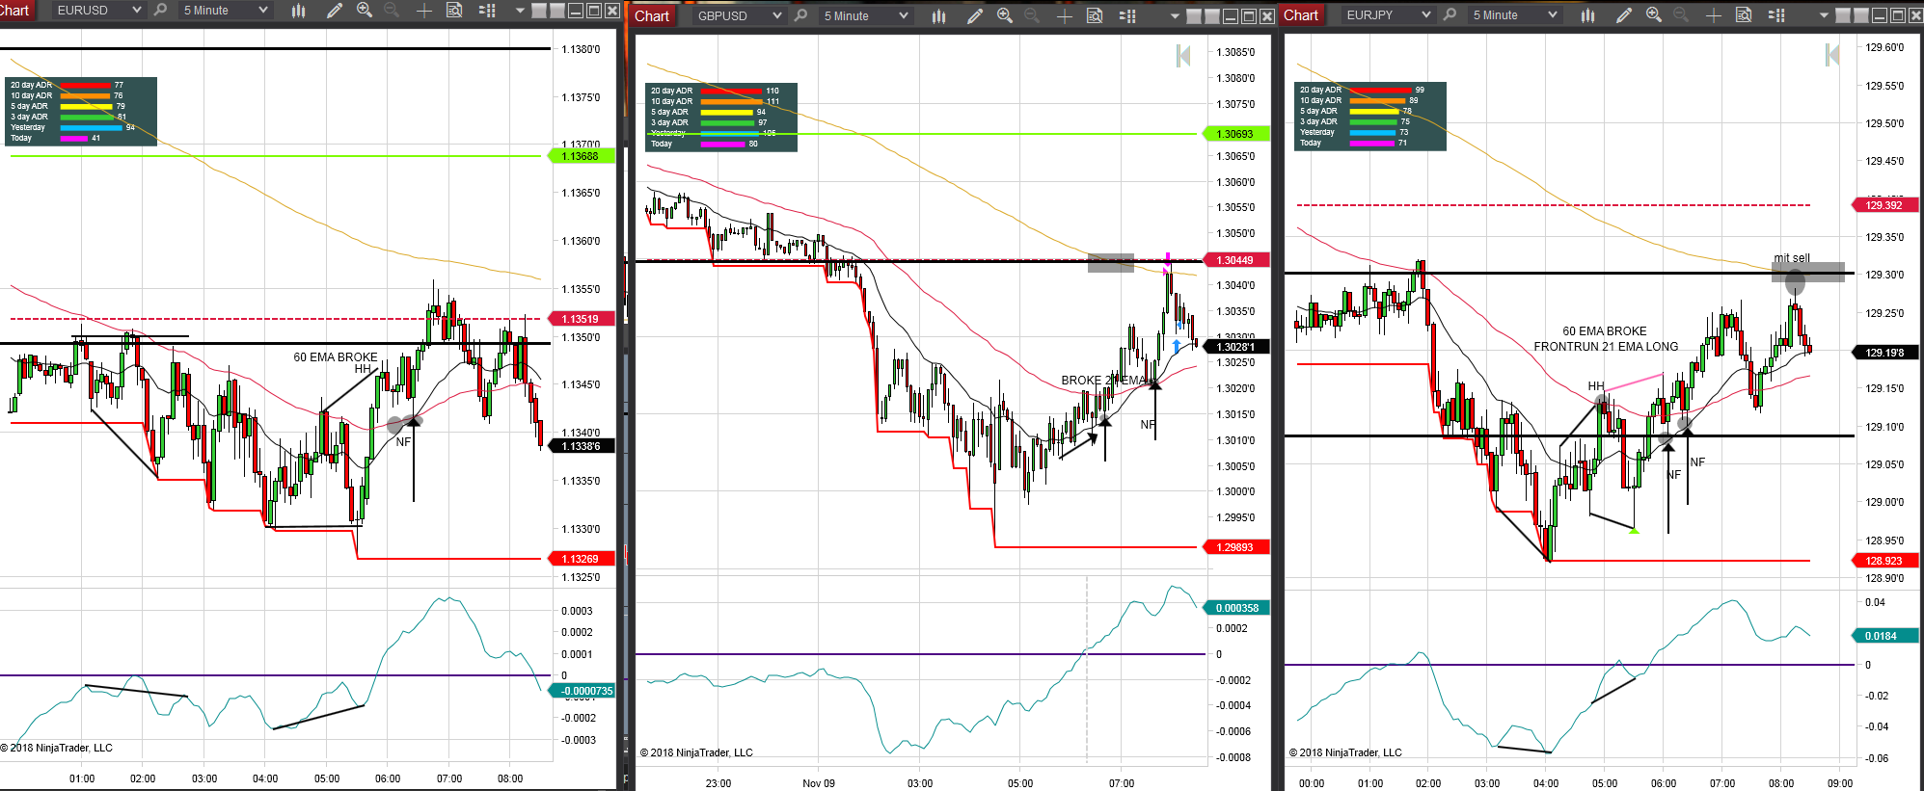Zoom in on the EURUSD chart
This screenshot has height=791, width=1924.
tap(365, 10)
